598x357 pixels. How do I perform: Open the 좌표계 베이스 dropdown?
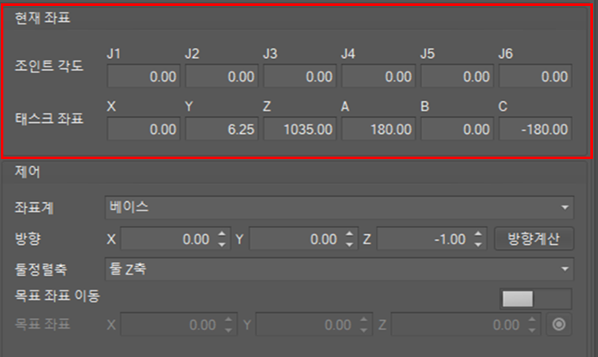pos(339,207)
